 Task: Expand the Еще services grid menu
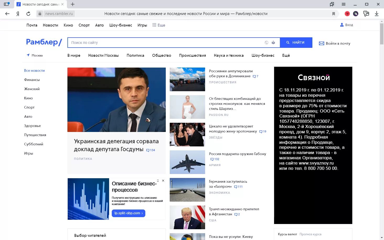pyautogui.click(x=159, y=25)
